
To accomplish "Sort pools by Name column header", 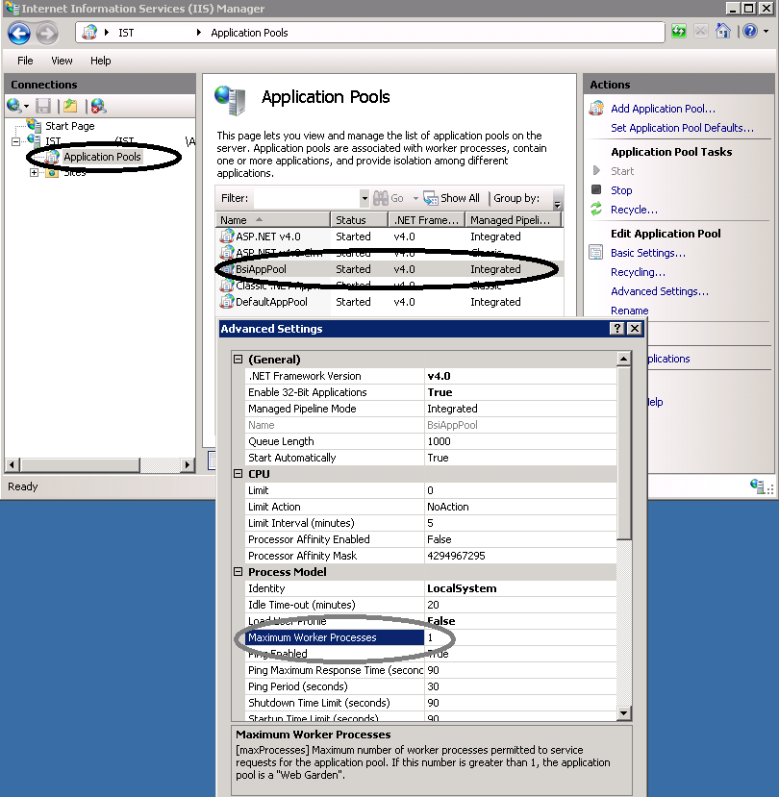I will click(273, 220).
